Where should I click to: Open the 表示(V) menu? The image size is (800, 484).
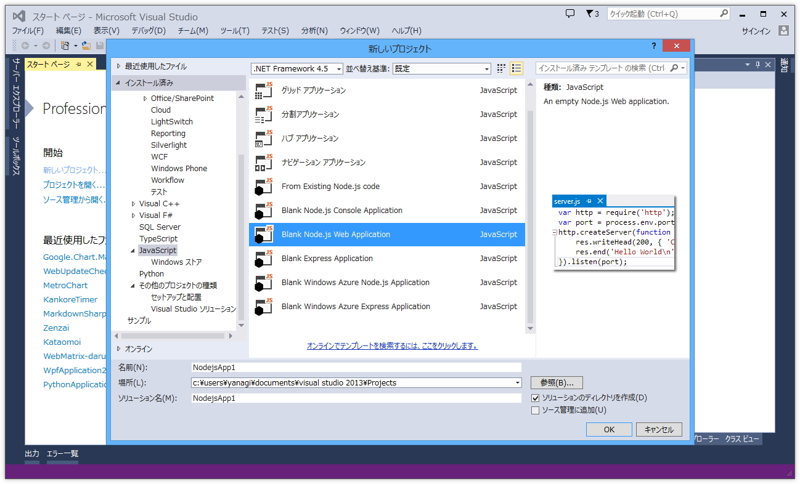107,31
